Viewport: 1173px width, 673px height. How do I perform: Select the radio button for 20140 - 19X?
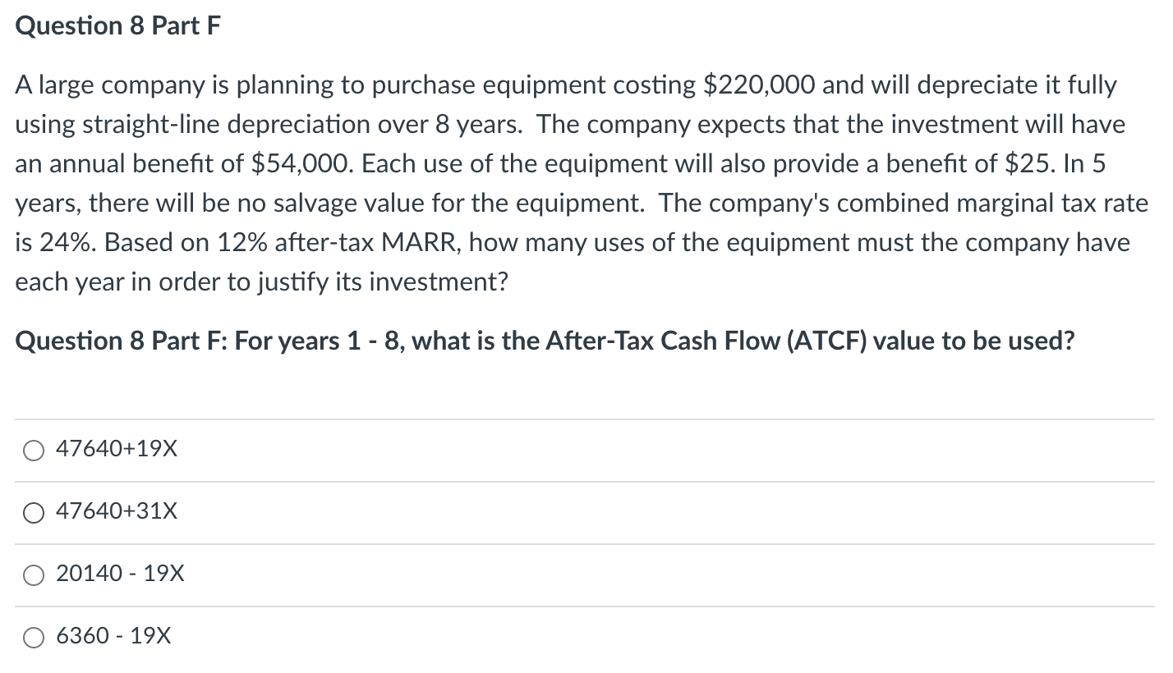(34, 575)
